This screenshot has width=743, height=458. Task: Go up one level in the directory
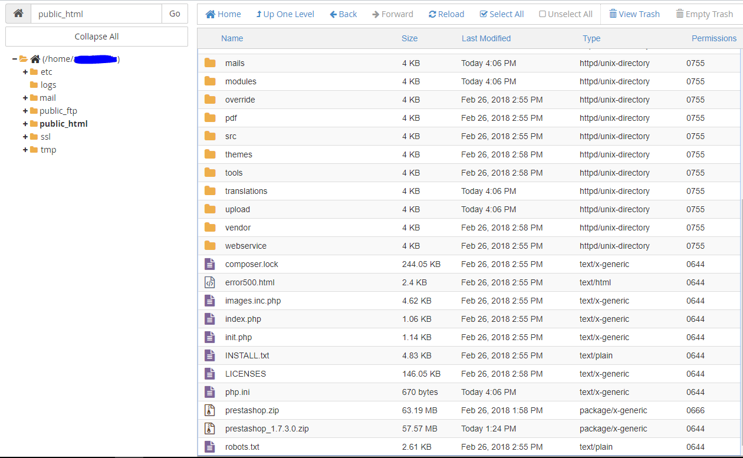click(x=285, y=14)
